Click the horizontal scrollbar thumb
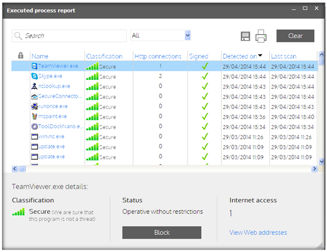 tap(22, 169)
